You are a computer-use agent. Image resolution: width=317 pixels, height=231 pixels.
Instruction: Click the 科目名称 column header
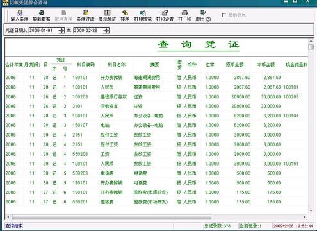tap(117, 64)
